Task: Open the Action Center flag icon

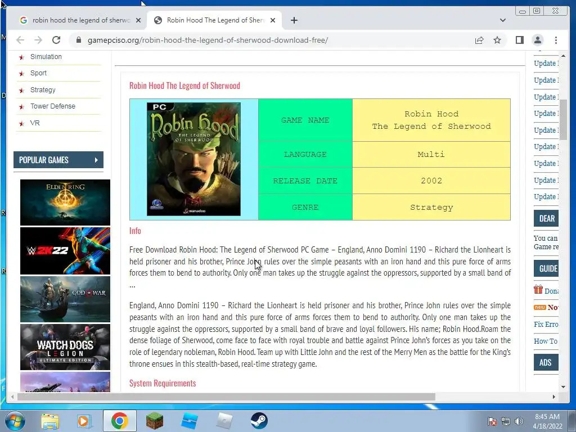Action: 492,421
